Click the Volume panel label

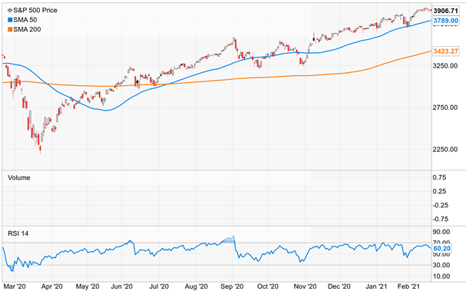tap(19, 178)
